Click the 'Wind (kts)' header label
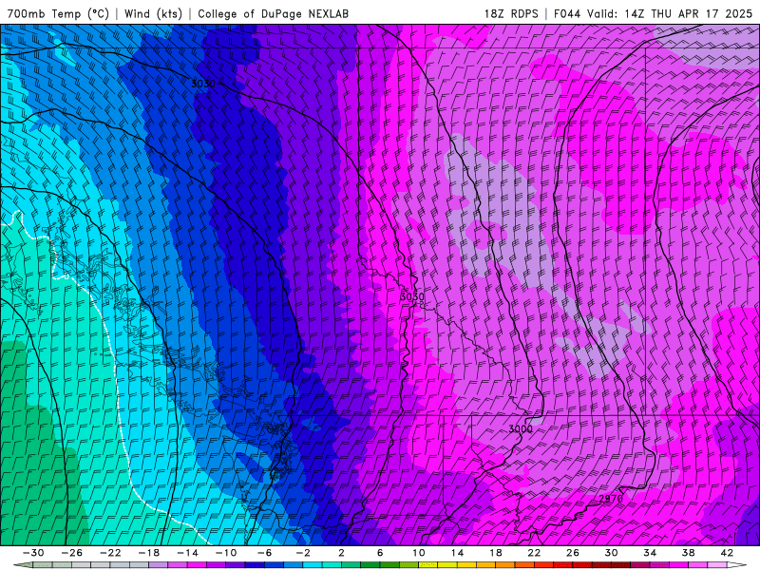Viewport: 760px width, 570px height. coord(153,13)
